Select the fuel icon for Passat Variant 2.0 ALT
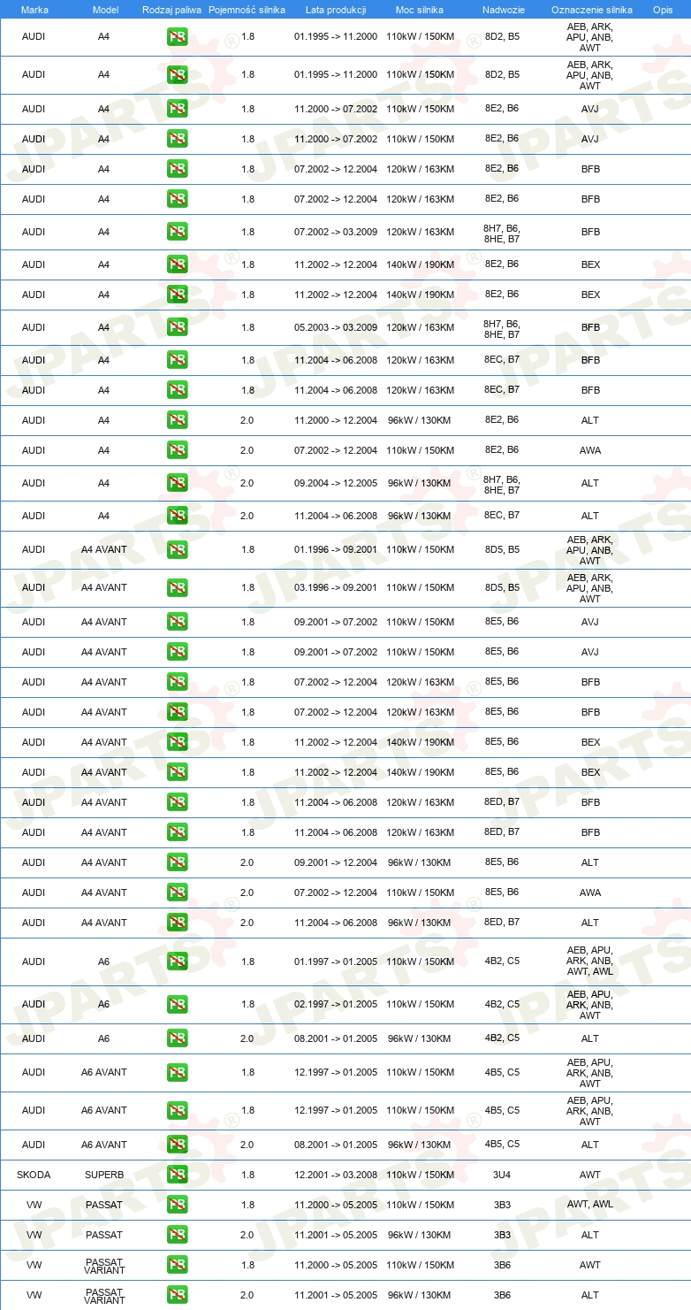The width and height of the screenshot is (691, 1310). pos(178,1295)
